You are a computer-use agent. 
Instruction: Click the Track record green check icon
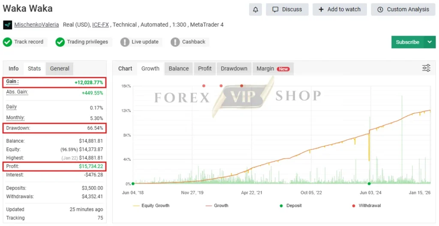[7, 42]
